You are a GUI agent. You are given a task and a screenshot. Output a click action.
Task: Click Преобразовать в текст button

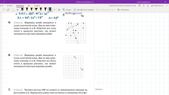pos(106,10)
